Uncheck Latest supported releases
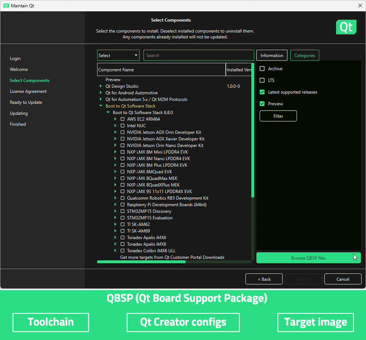The image size is (366, 340). [262, 92]
